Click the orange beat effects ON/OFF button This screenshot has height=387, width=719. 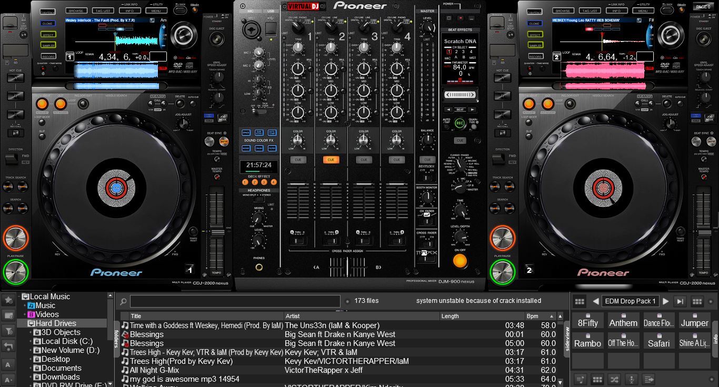(x=460, y=260)
